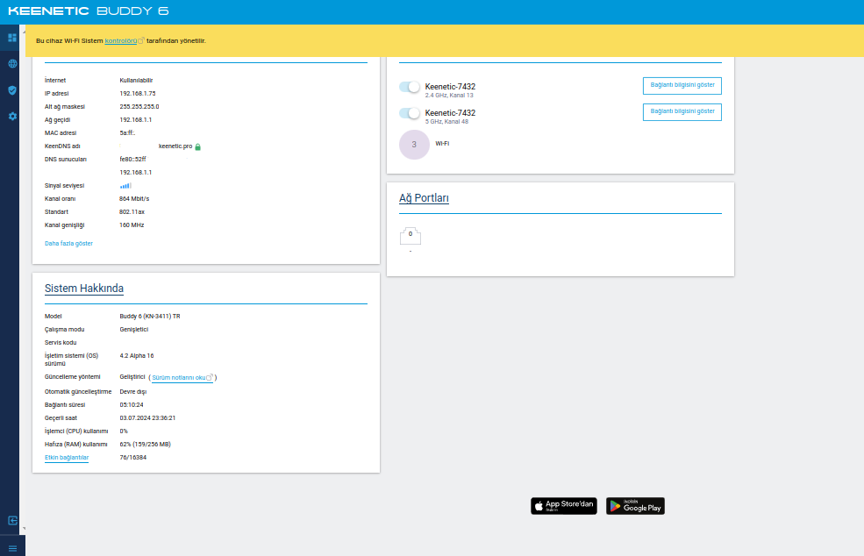Viewport: 864px width, 556px height.
Task: Expand the sidebar with the hamburger icon
Action: coord(12,548)
